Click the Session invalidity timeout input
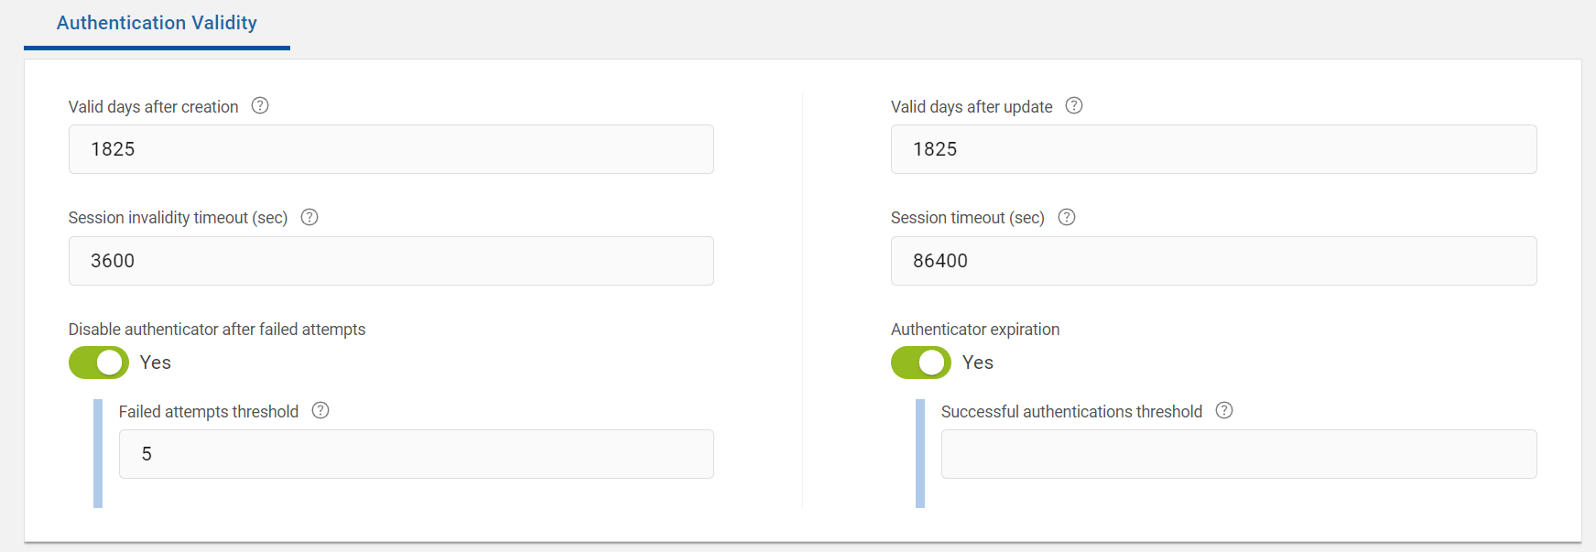The width and height of the screenshot is (1596, 552). point(391,261)
